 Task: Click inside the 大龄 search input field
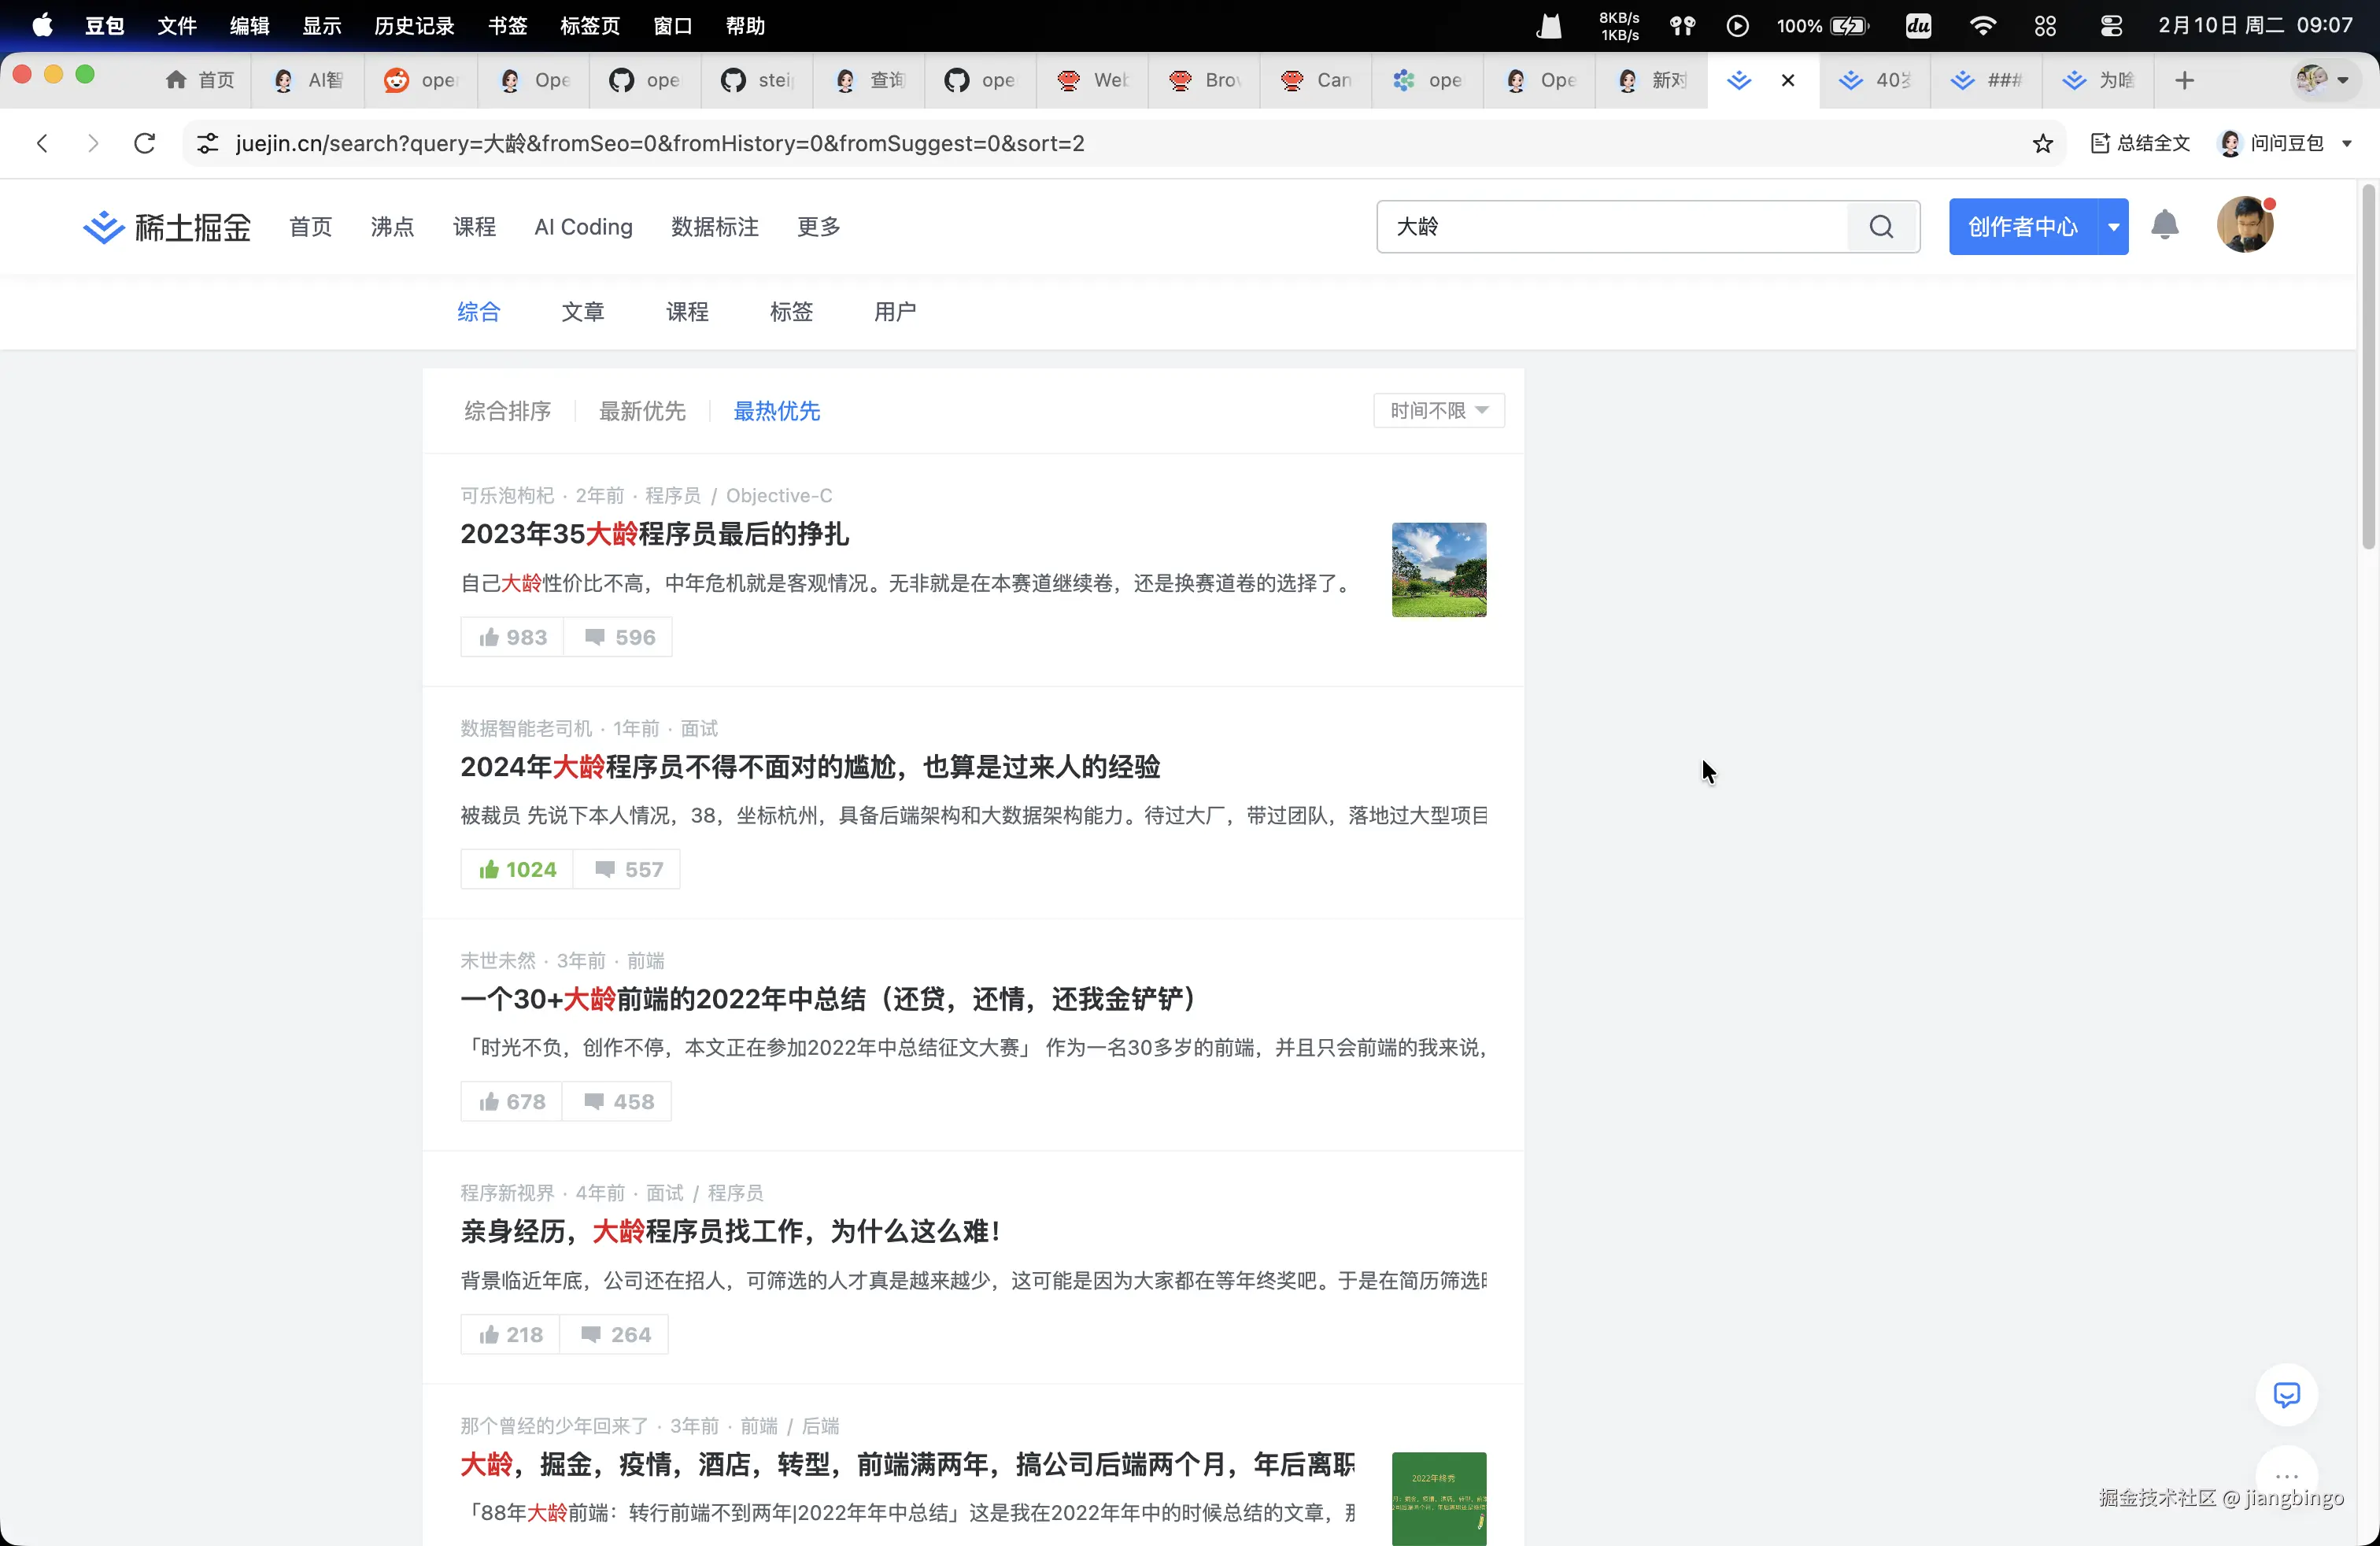1600,226
